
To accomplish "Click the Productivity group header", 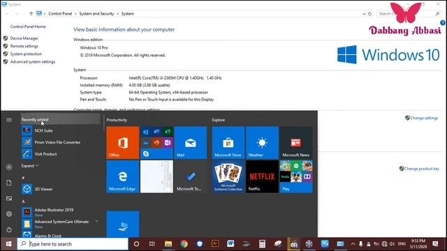I will tap(117, 120).
